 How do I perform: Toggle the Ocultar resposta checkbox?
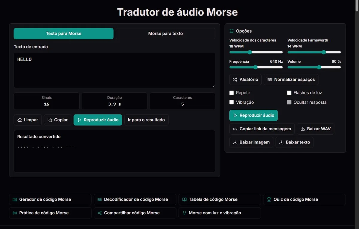click(289, 102)
